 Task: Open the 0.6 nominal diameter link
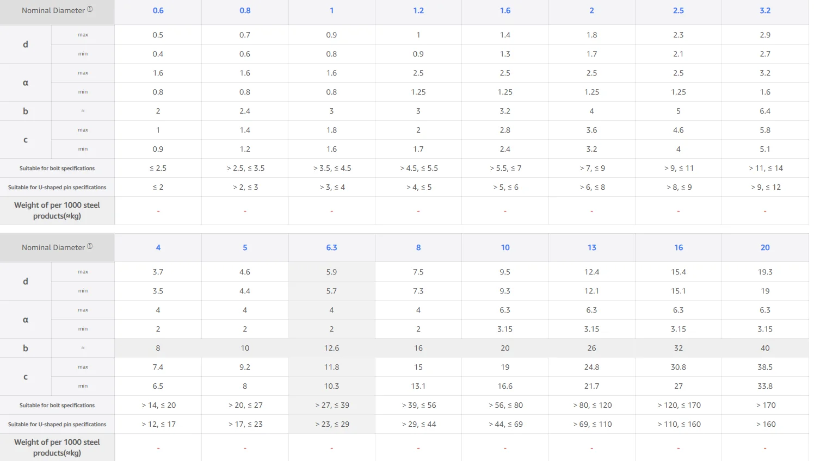point(158,10)
